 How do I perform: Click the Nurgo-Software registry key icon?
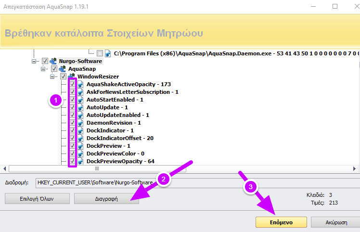(x=53, y=61)
